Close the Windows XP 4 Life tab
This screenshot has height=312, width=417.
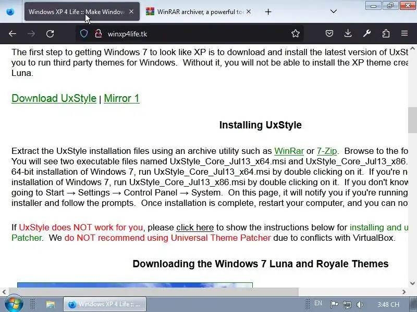[x=131, y=11]
